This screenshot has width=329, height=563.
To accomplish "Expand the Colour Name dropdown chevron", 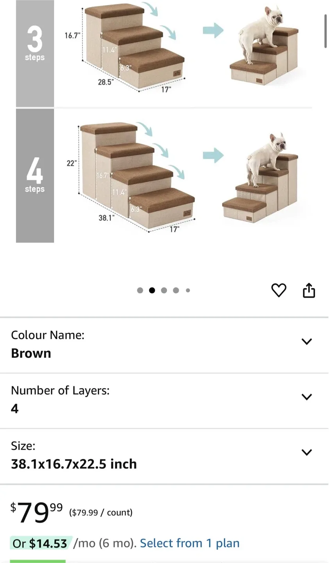I will (307, 341).
